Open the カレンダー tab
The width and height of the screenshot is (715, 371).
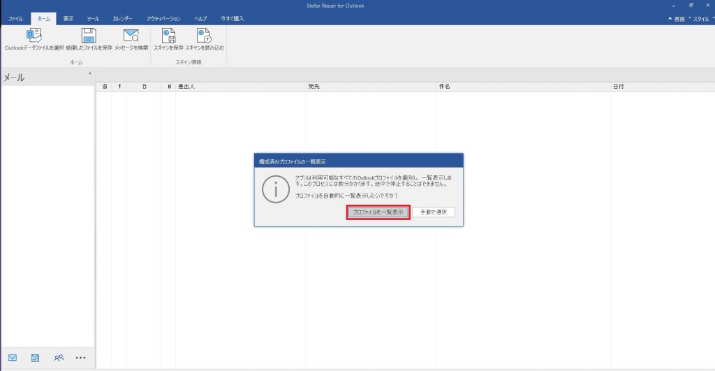coord(123,19)
